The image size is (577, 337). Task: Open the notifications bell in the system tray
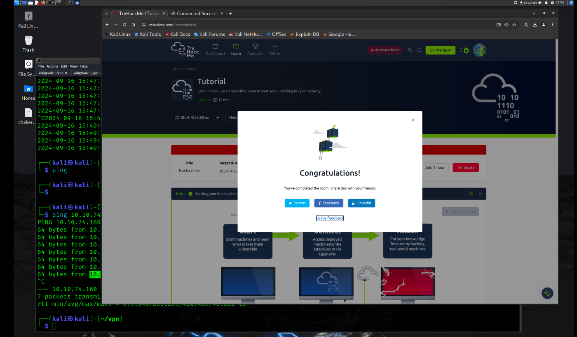546,2
